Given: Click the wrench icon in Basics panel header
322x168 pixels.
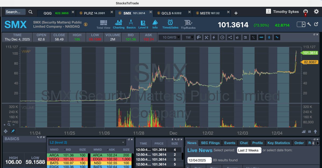Looking at the screenshot, I should click(38, 137).
